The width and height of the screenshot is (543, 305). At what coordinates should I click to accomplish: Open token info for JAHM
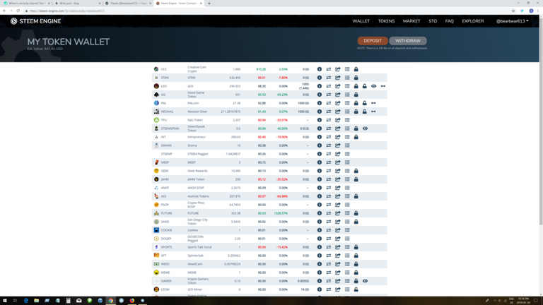[320, 179]
